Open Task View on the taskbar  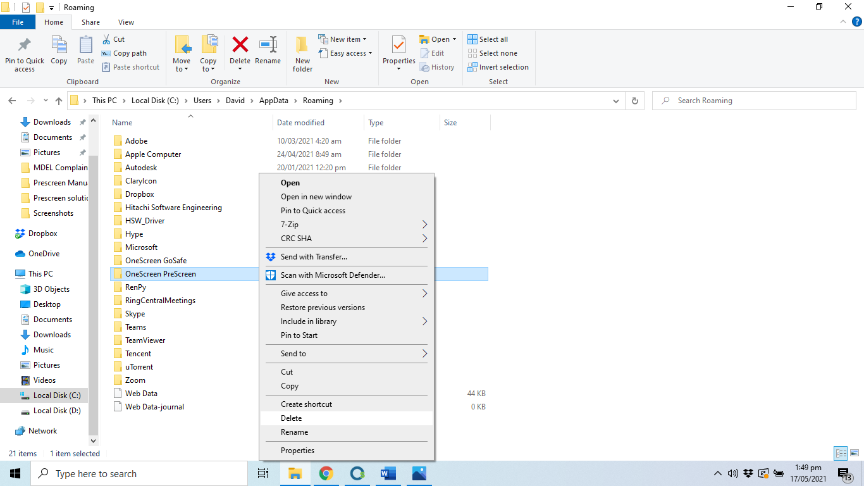pyautogui.click(x=263, y=473)
